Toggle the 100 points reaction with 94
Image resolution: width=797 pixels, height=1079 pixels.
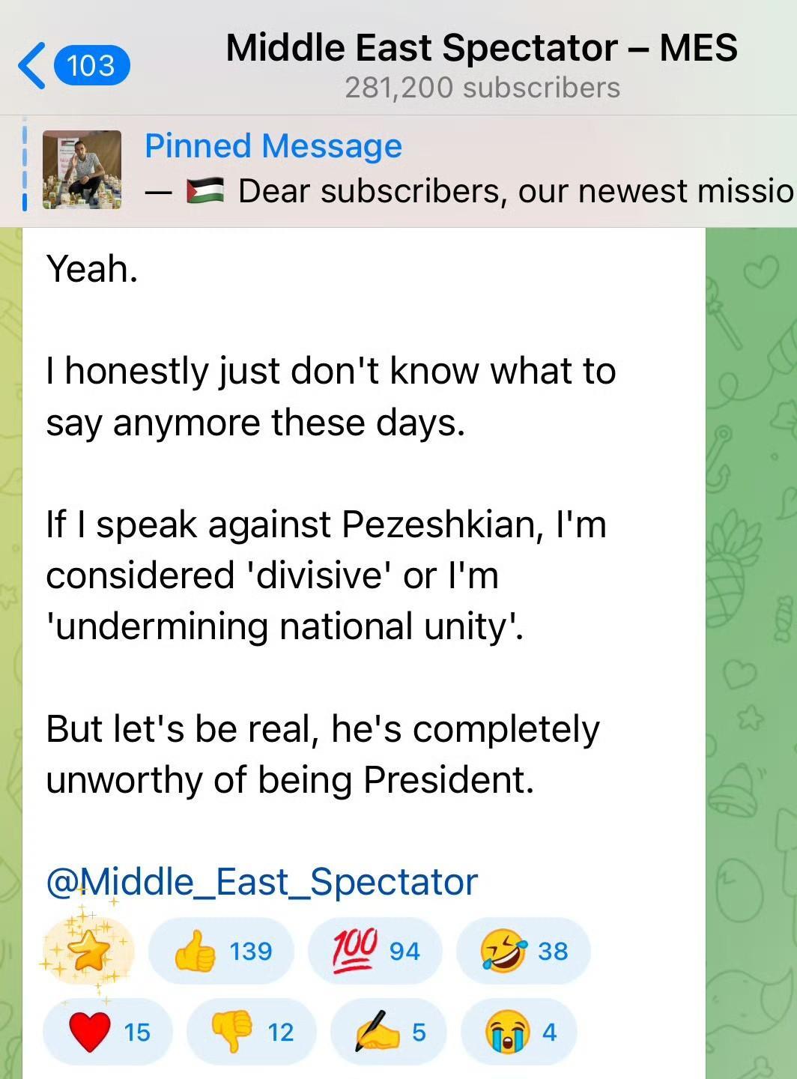tap(375, 951)
